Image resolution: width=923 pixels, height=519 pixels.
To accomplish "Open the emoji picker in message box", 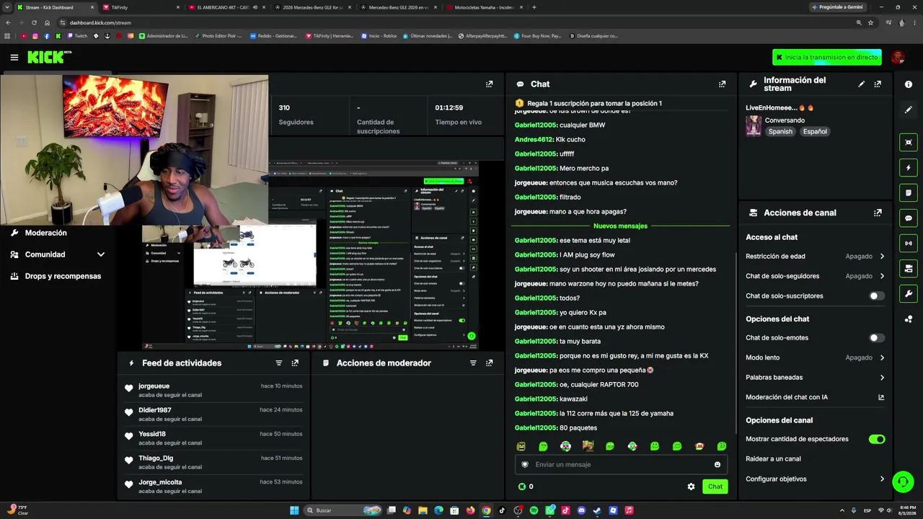I will pyautogui.click(x=717, y=465).
